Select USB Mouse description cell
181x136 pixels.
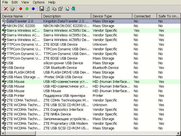(x=52, y=91)
